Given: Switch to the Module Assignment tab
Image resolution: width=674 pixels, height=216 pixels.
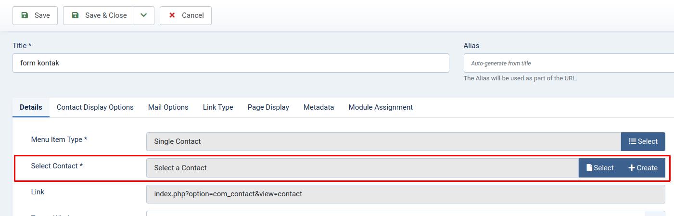Looking at the screenshot, I should pyautogui.click(x=381, y=107).
